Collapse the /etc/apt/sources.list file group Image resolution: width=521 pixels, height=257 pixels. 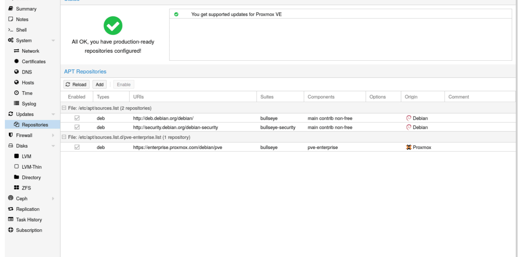pyautogui.click(x=64, y=108)
